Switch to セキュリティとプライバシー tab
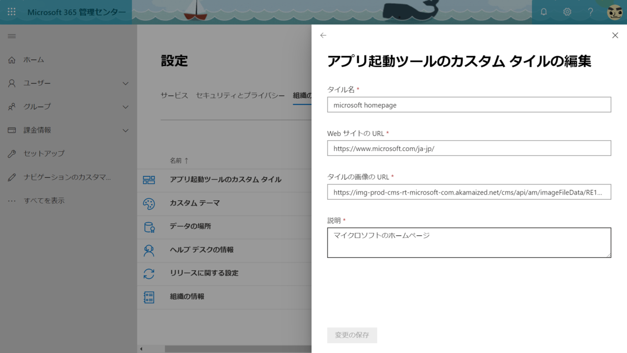This screenshot has width=627, height=353. [240, 96]
